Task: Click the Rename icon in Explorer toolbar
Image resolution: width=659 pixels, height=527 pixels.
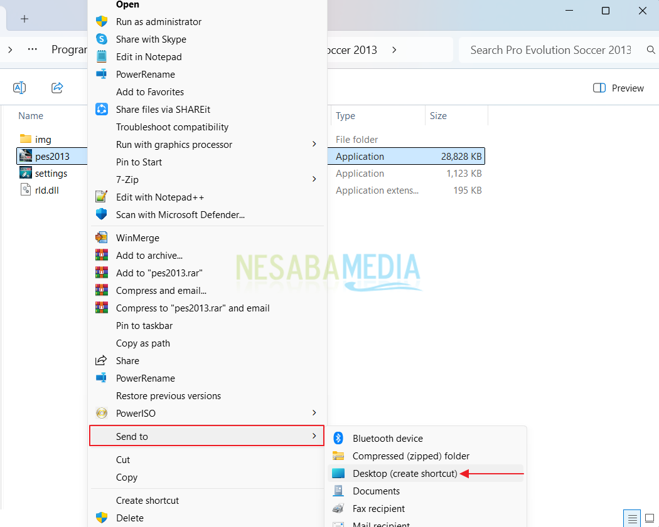Action: tap(19, 88)
